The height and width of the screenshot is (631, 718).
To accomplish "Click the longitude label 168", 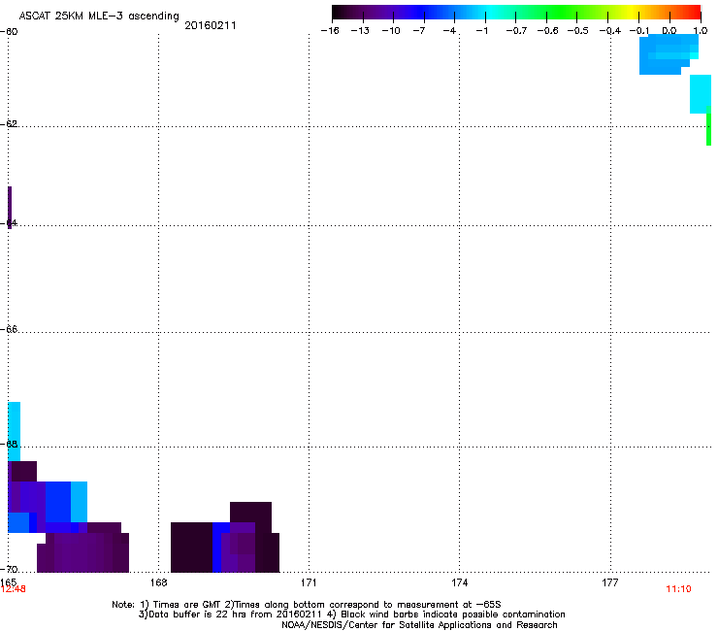I will pos(158,582).
